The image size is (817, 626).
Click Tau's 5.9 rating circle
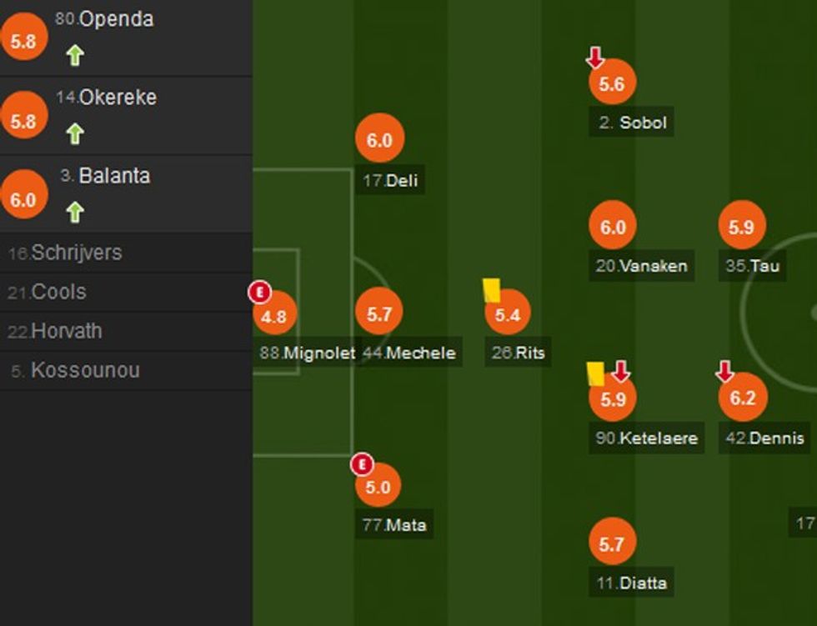pyautogui.click(x=741, y=226)
